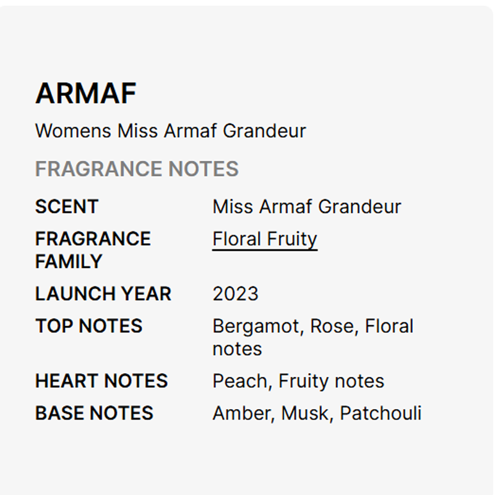Image resolution: width=495 pixels, height=495 pixels.
Task: Click the FRAGRANCE FAMILY label
Action: (93, 250)
